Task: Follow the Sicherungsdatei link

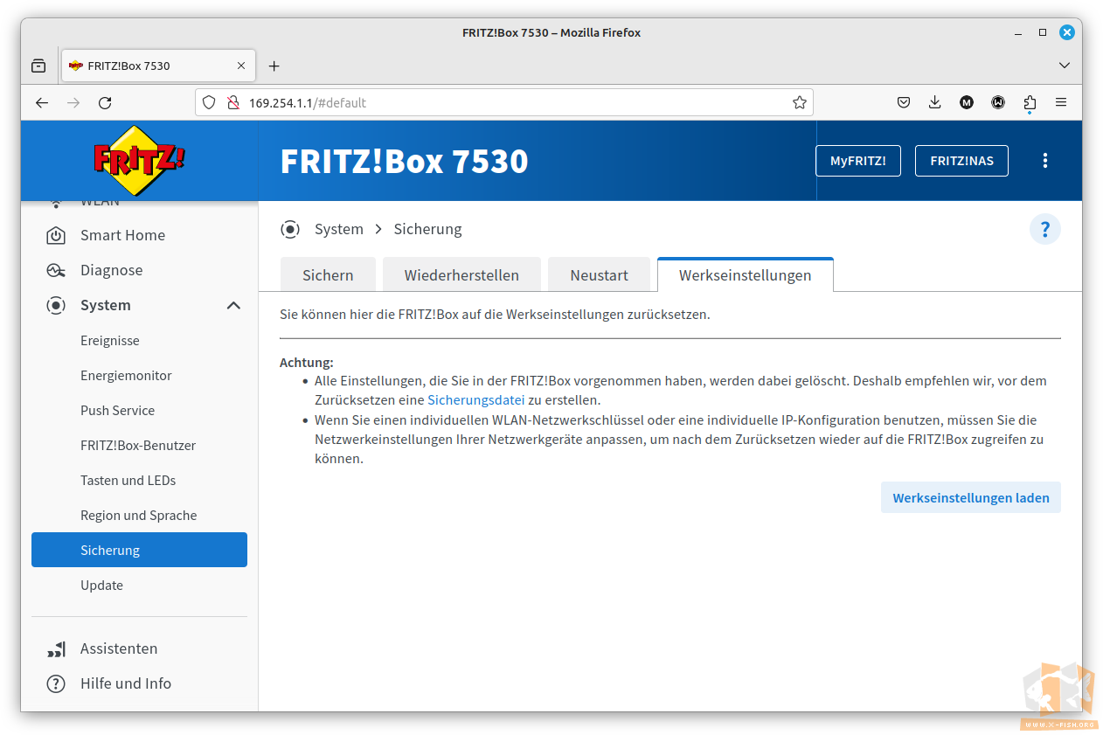Action: pos(475,400)
